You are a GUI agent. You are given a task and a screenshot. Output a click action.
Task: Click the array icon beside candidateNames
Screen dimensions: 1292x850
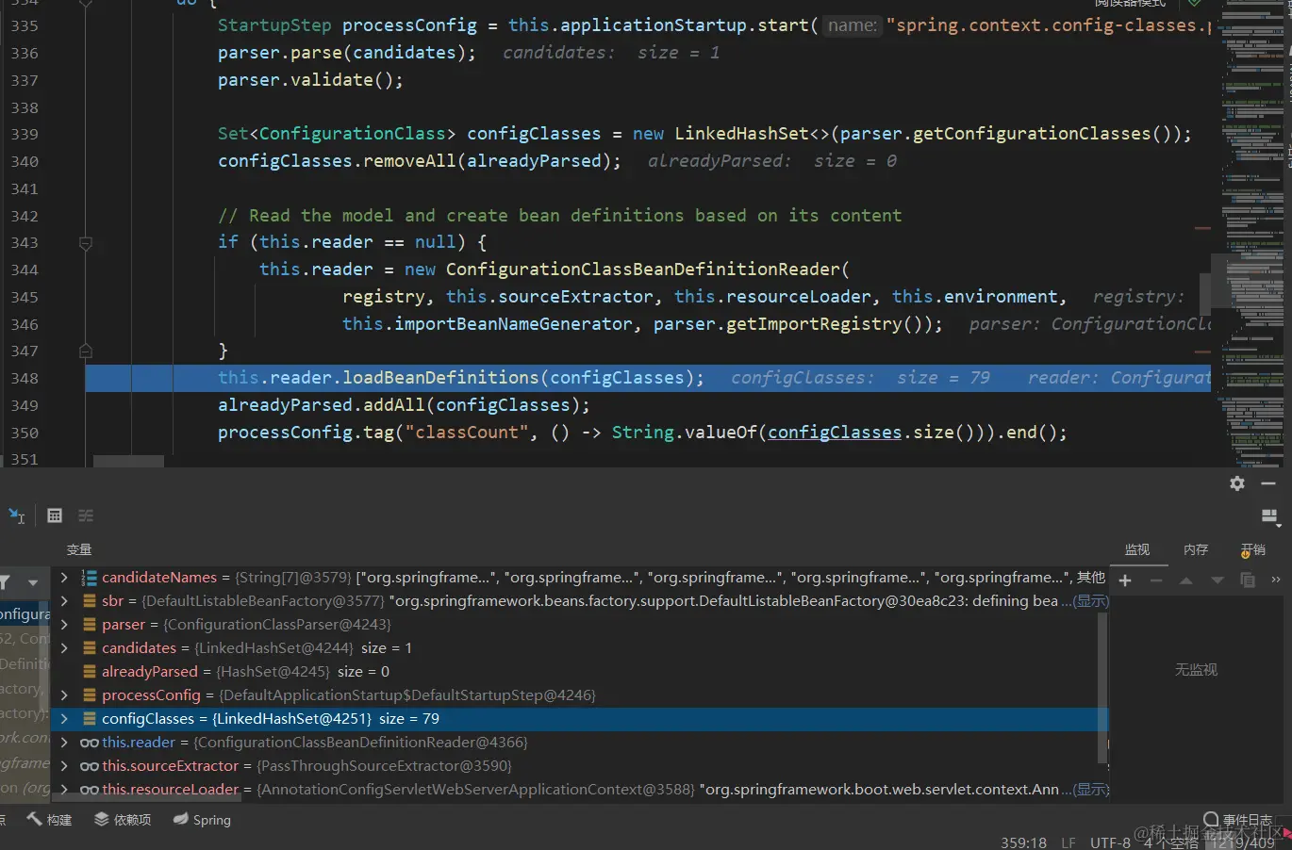90,578
